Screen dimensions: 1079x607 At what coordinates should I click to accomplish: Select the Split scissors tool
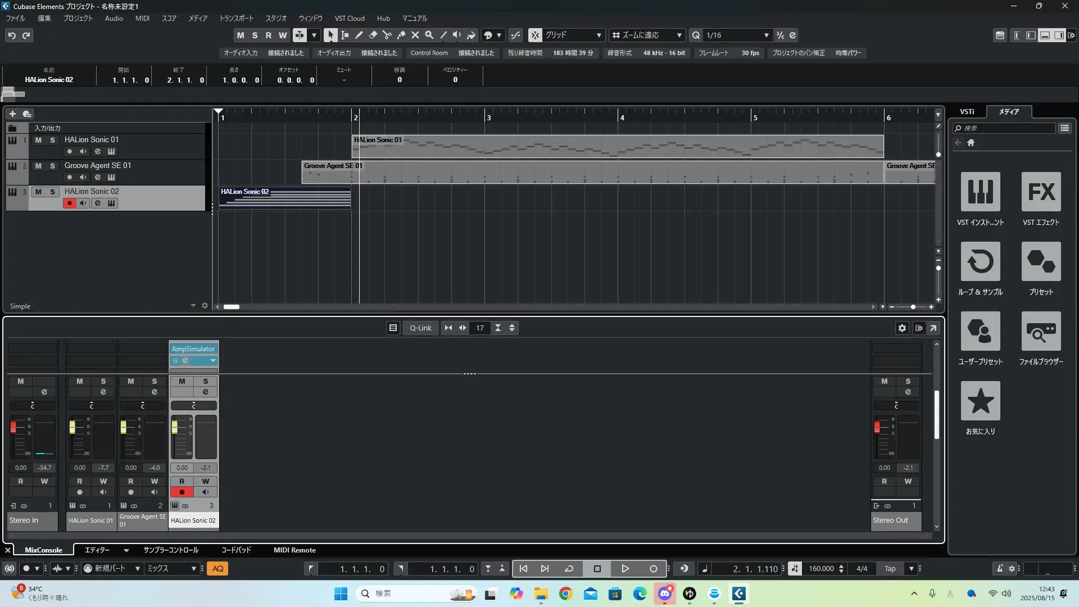[x=387, y=35]
